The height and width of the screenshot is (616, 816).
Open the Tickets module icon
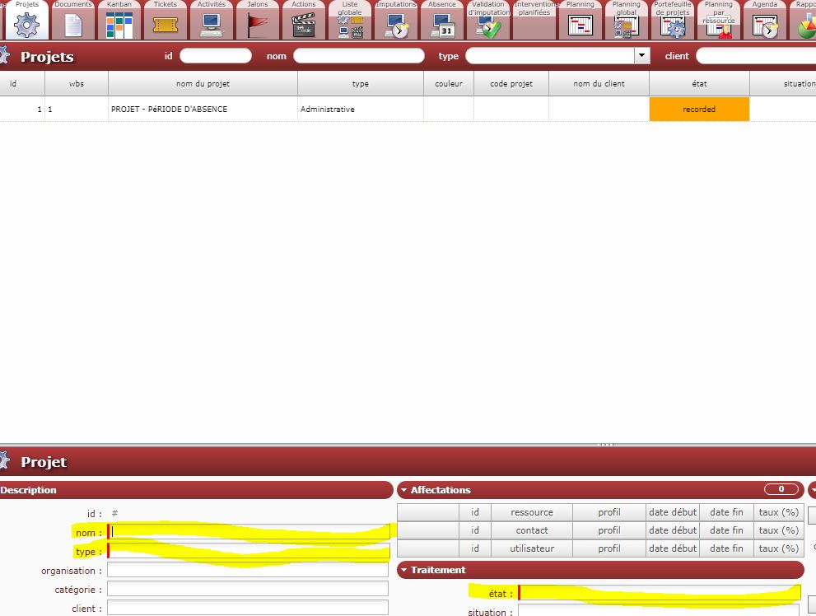[x=166, y=26]
